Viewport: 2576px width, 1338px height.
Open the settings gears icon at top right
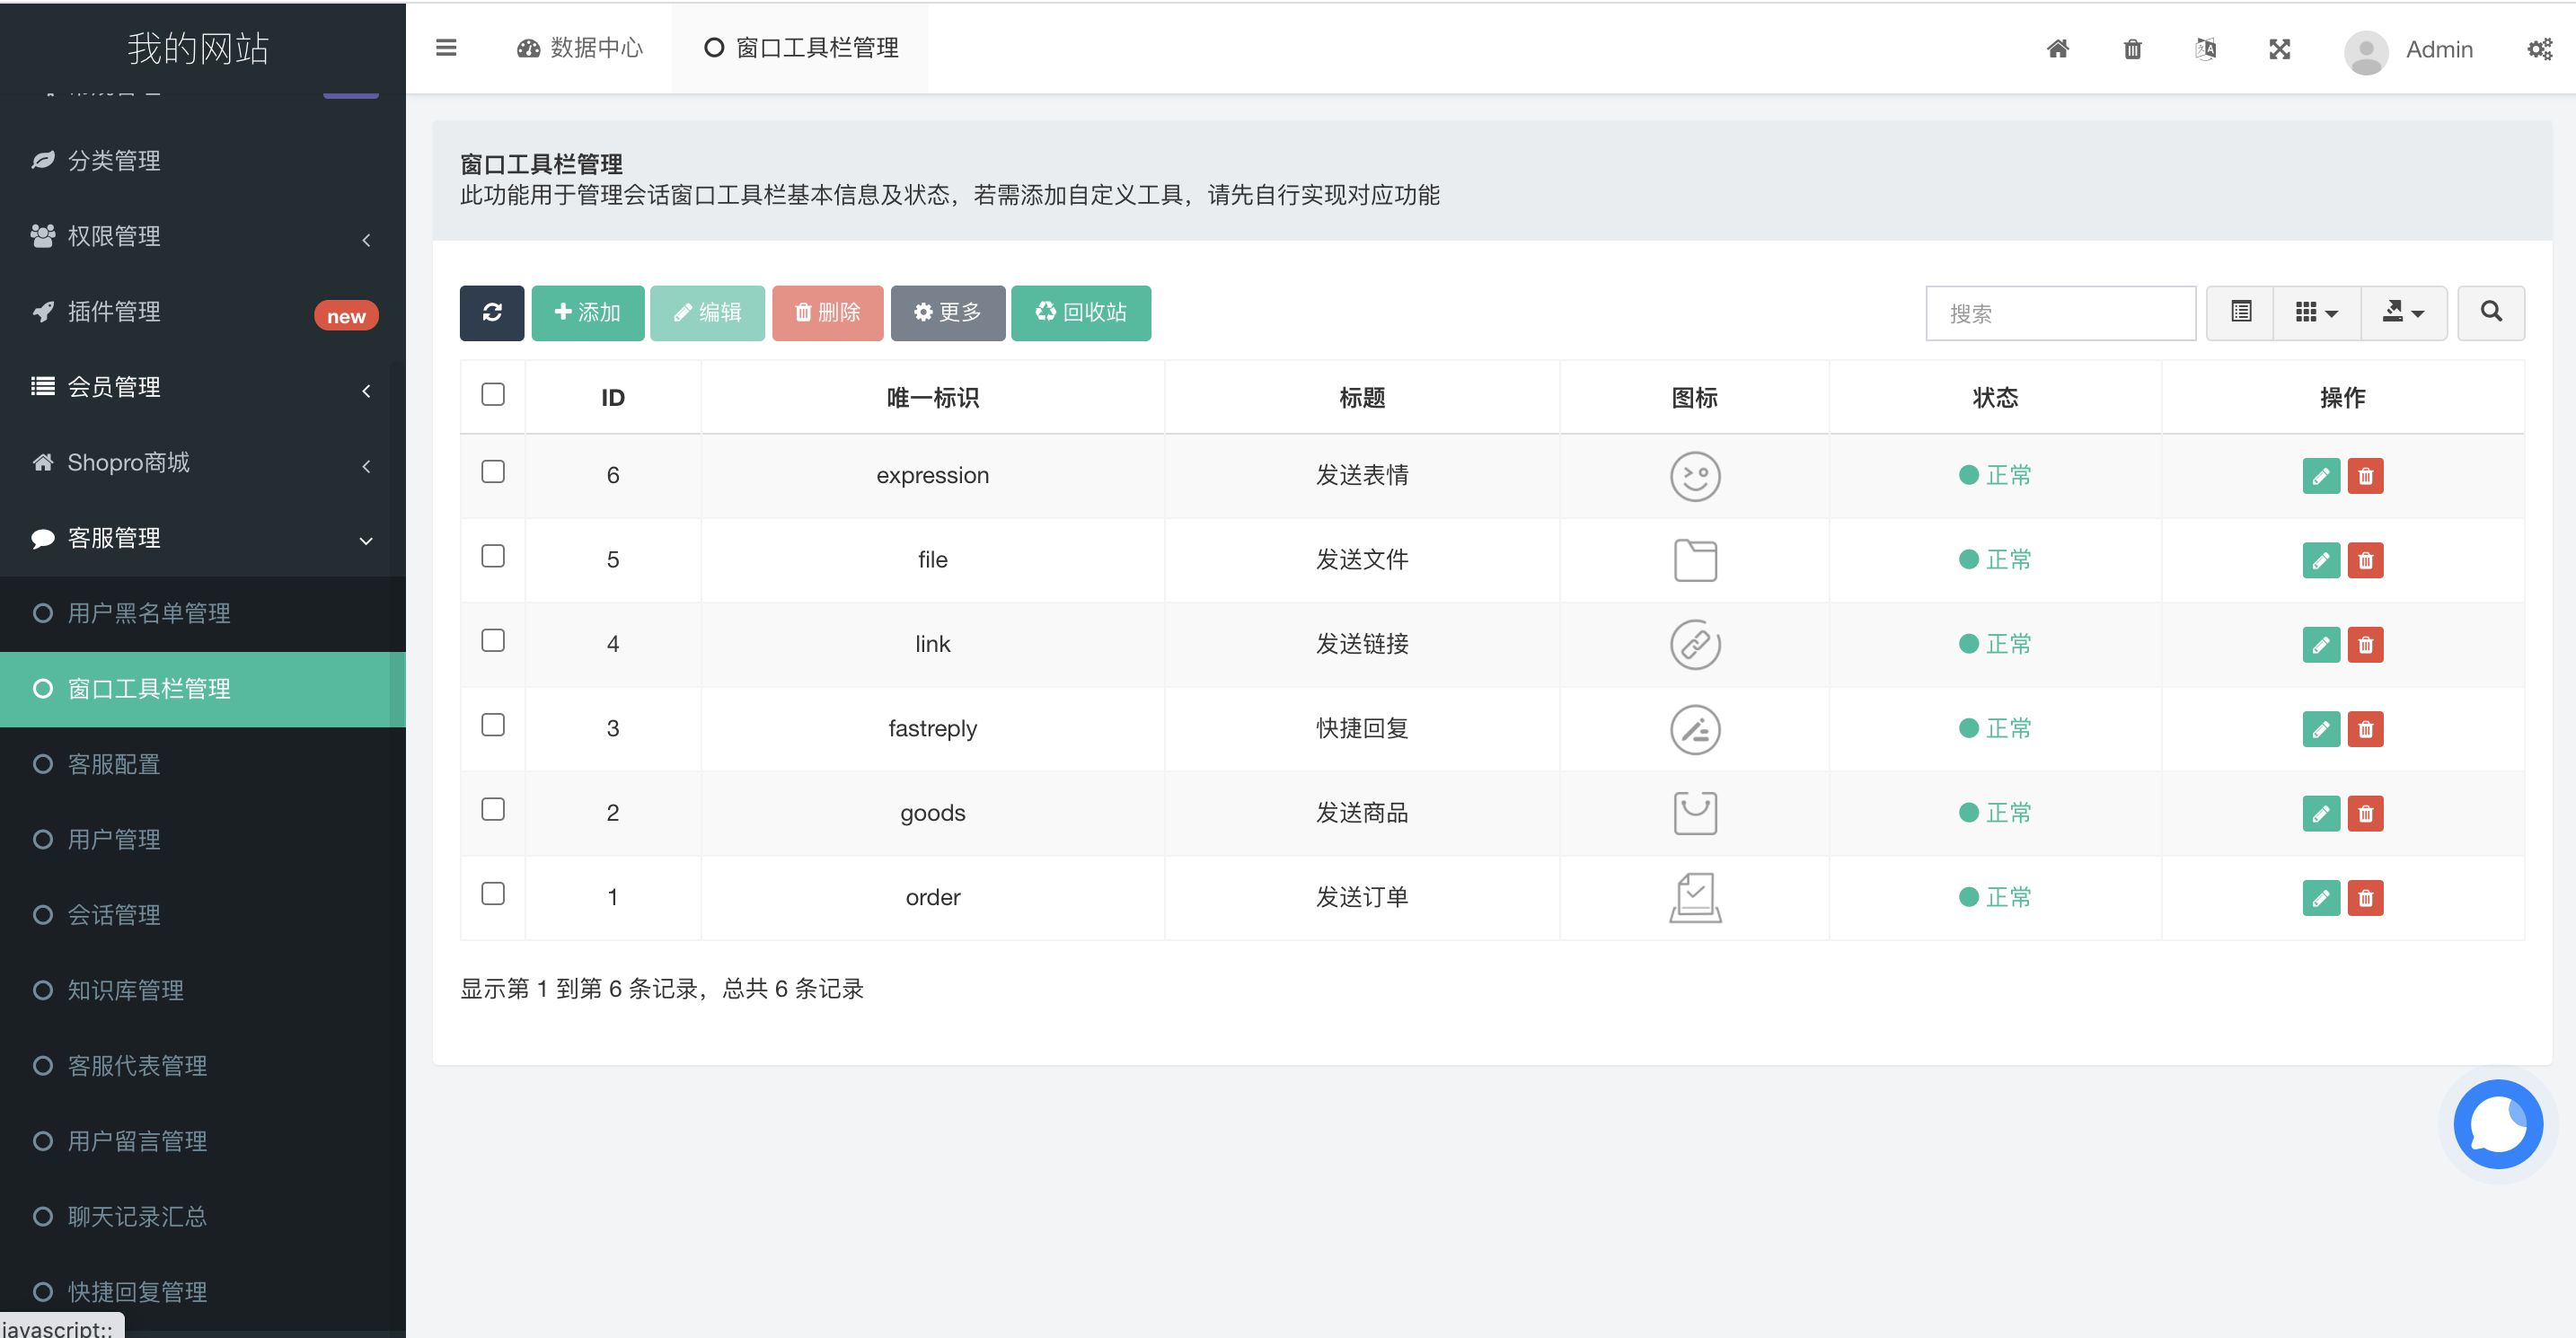pos(2539,49)
